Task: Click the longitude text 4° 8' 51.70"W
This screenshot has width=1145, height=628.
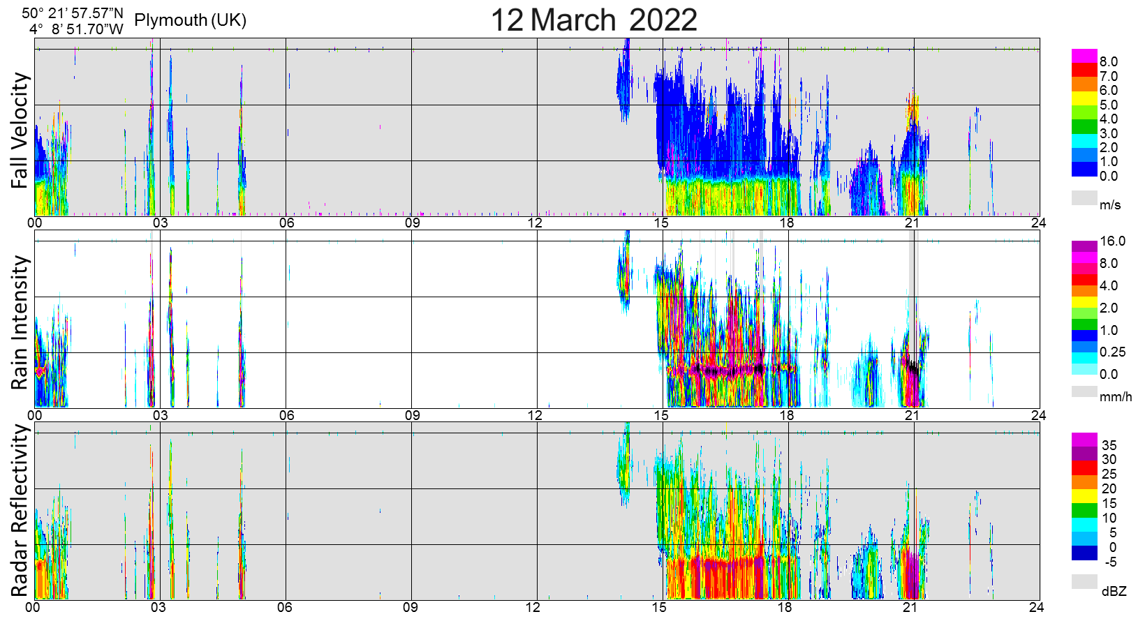Action: (x=76, y=29)
